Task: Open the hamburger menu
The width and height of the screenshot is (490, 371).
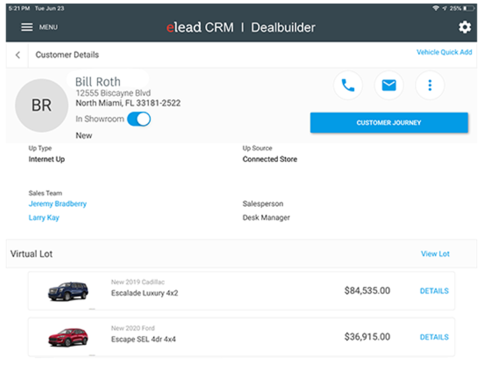Action: tap(27, 27)
